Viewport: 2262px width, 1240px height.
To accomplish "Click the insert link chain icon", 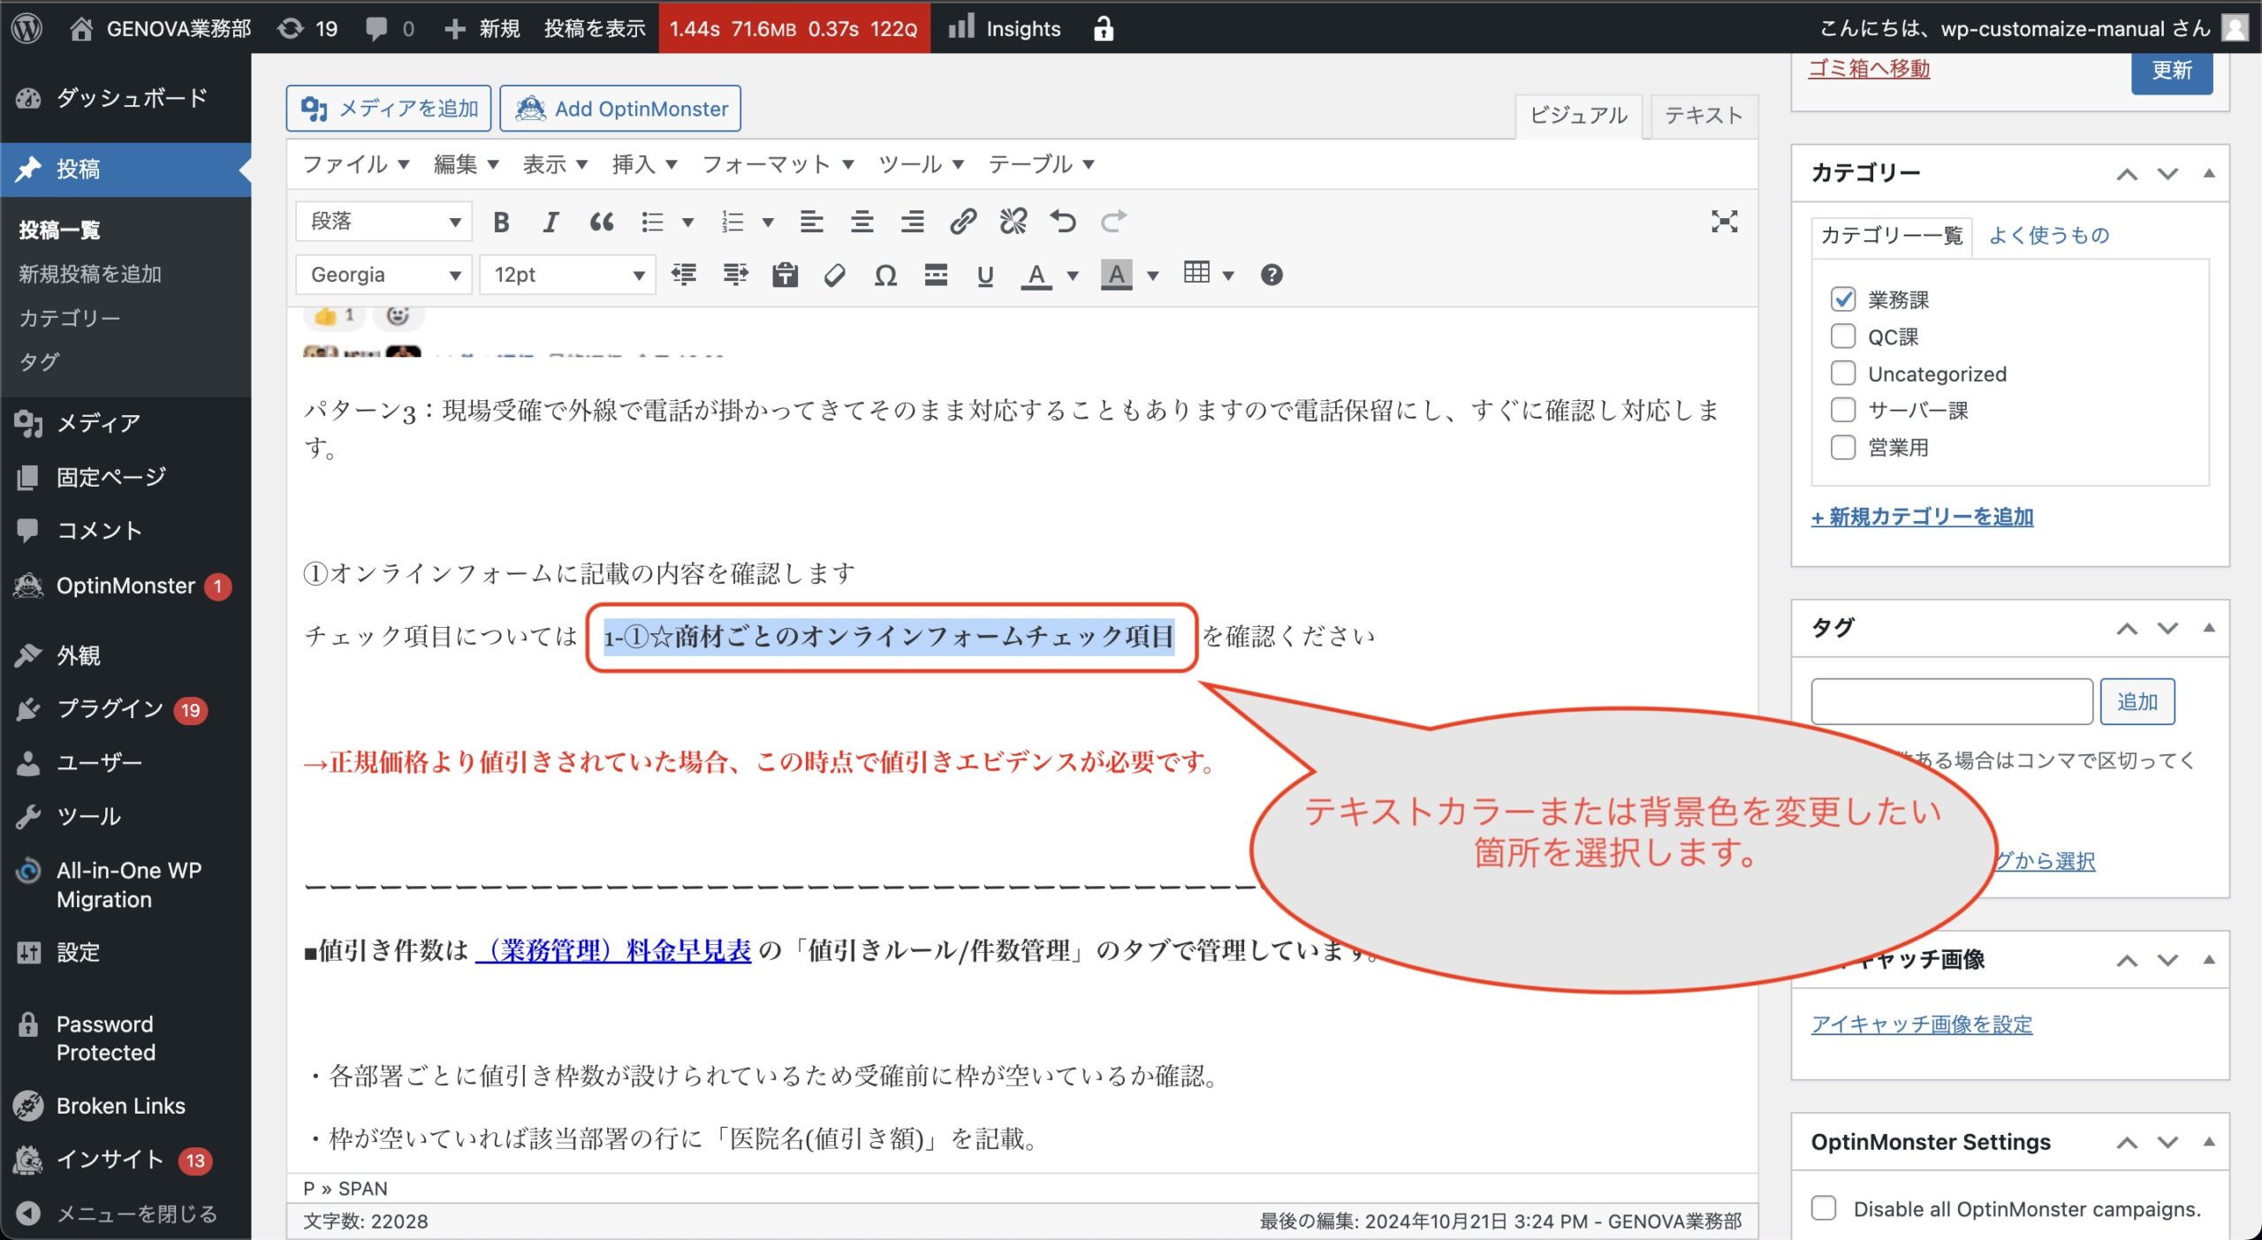I will pyautogui.click(x=962, y=222).
